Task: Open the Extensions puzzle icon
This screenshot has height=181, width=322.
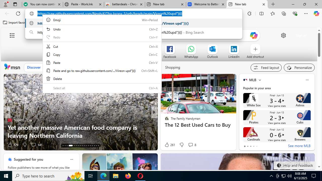Action: coord(249,14)
